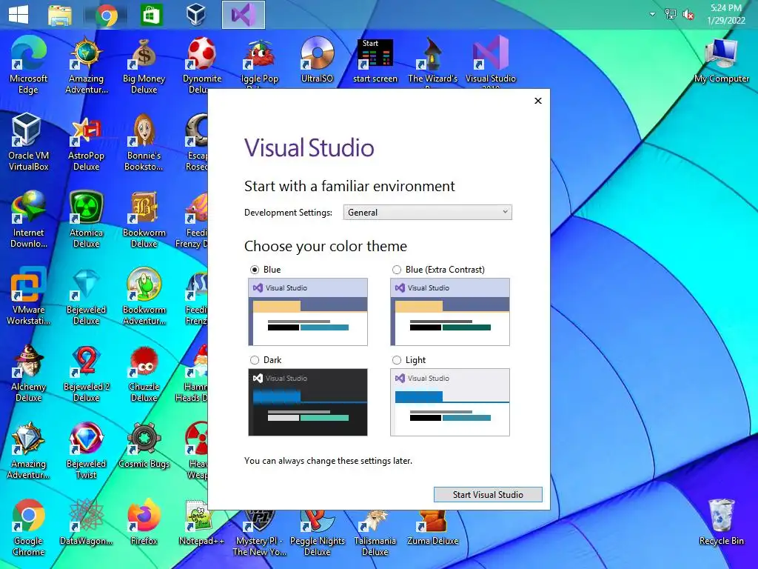Show hidden tray icons arrow

(653, 15)
